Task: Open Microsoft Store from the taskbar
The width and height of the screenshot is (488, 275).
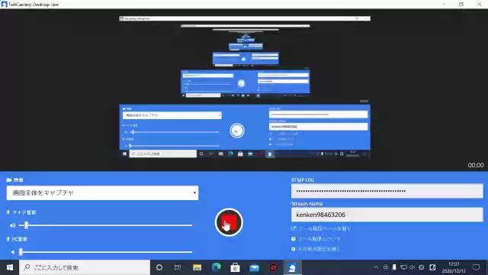Action: (235, 267)
